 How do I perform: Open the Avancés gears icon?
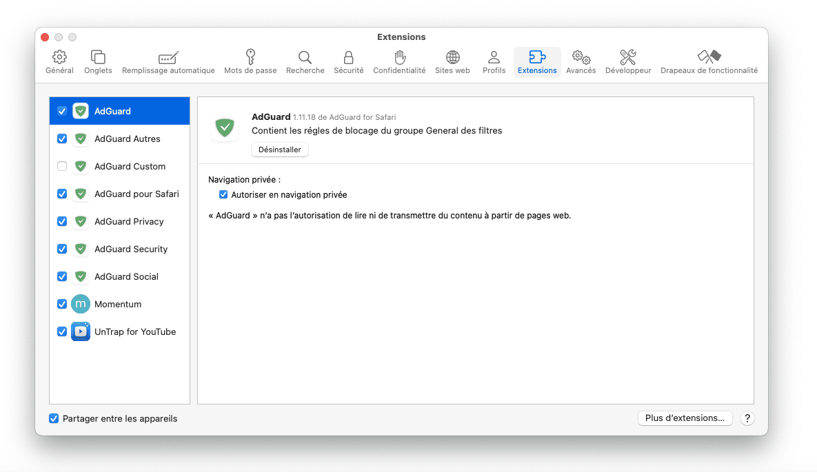tap(581, 57)
